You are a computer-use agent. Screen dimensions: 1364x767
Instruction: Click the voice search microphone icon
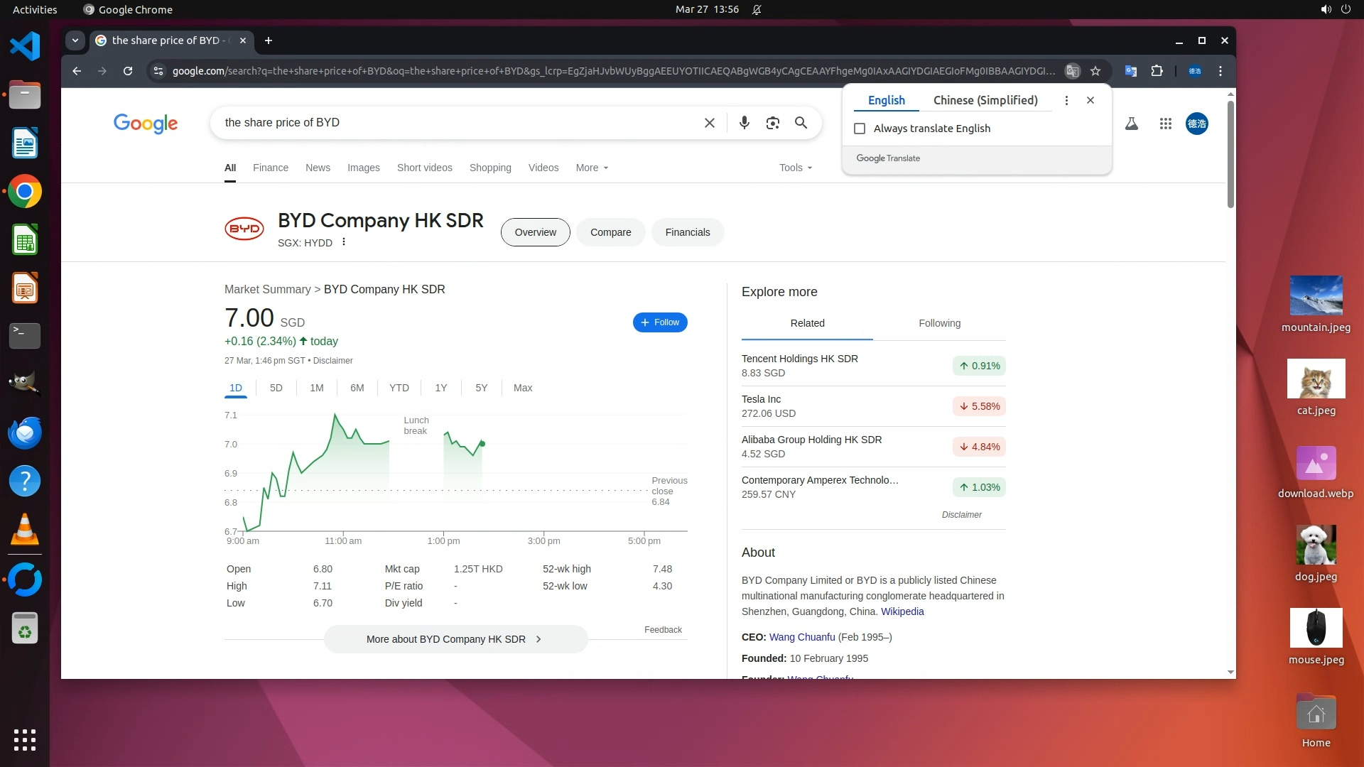(744, 123)
